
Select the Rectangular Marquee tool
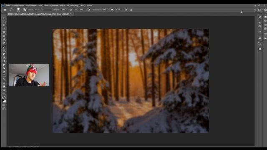[4, 21]
